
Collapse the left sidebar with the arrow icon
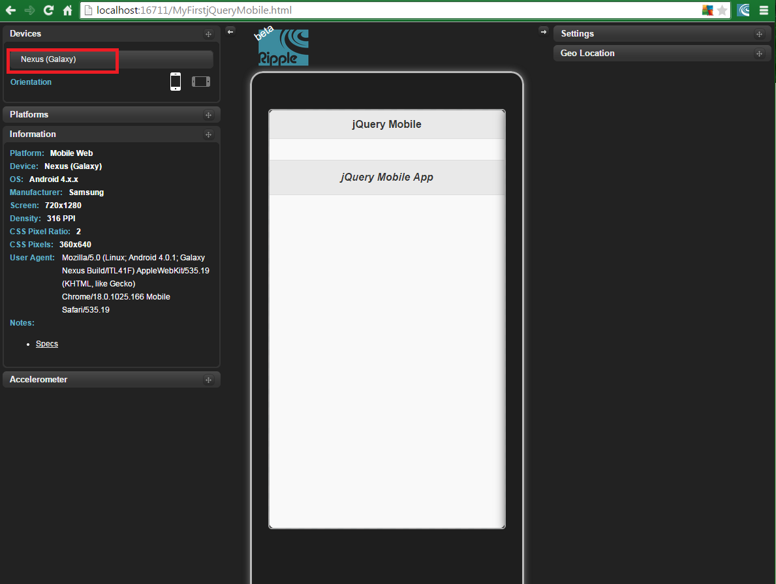230,31
